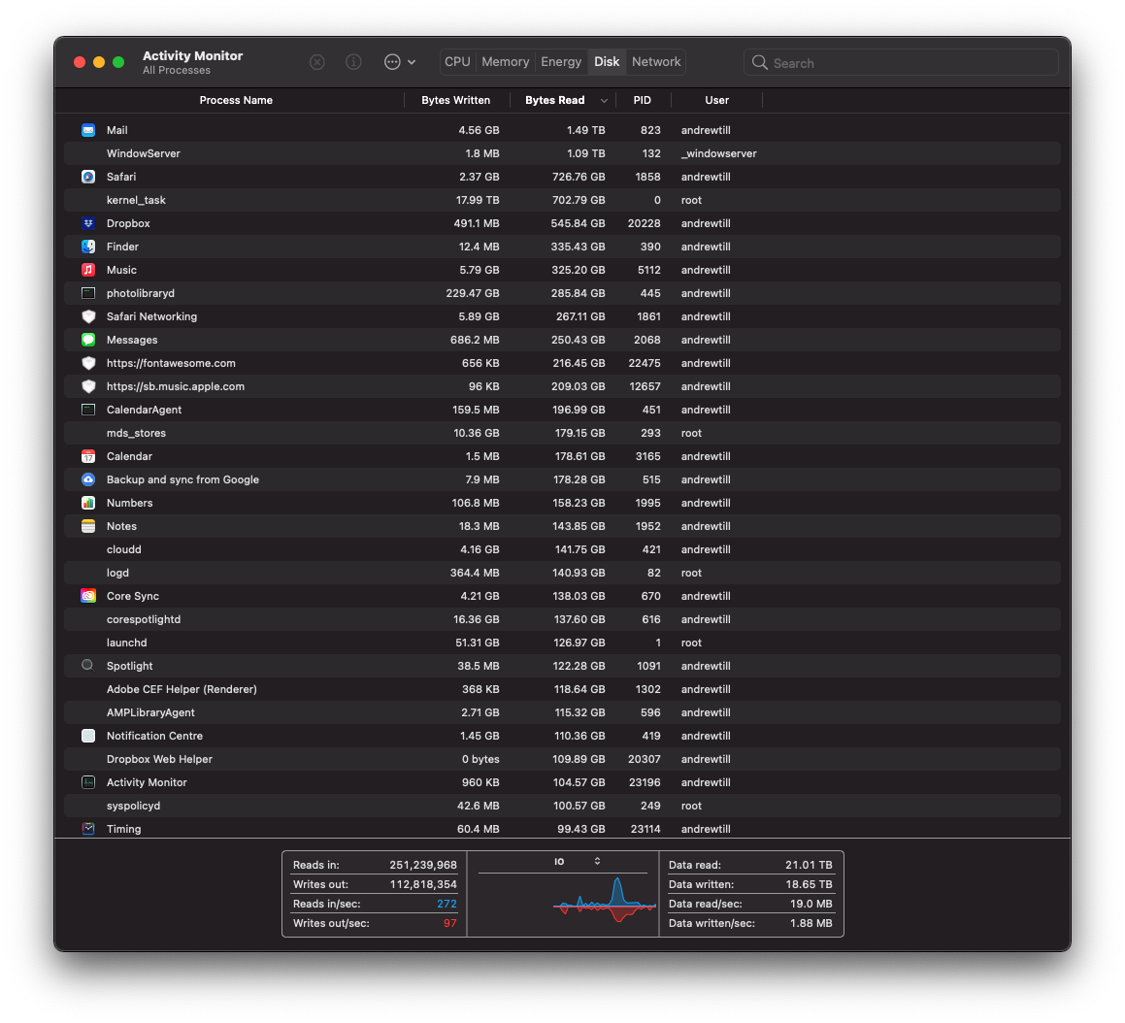Viewport: 1125px width, 1023px height.
Task: Stop the selected process with X button
Action: coord(317,62)
